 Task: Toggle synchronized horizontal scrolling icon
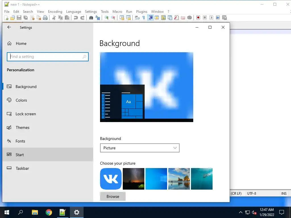coord(128,18)
